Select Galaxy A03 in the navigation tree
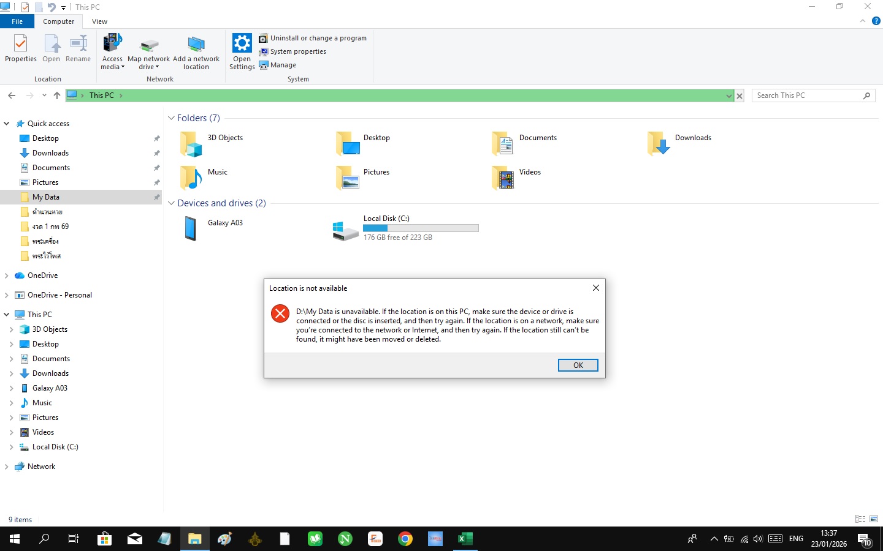The height and width of the screenshot is (551, 883). [50, 388]
